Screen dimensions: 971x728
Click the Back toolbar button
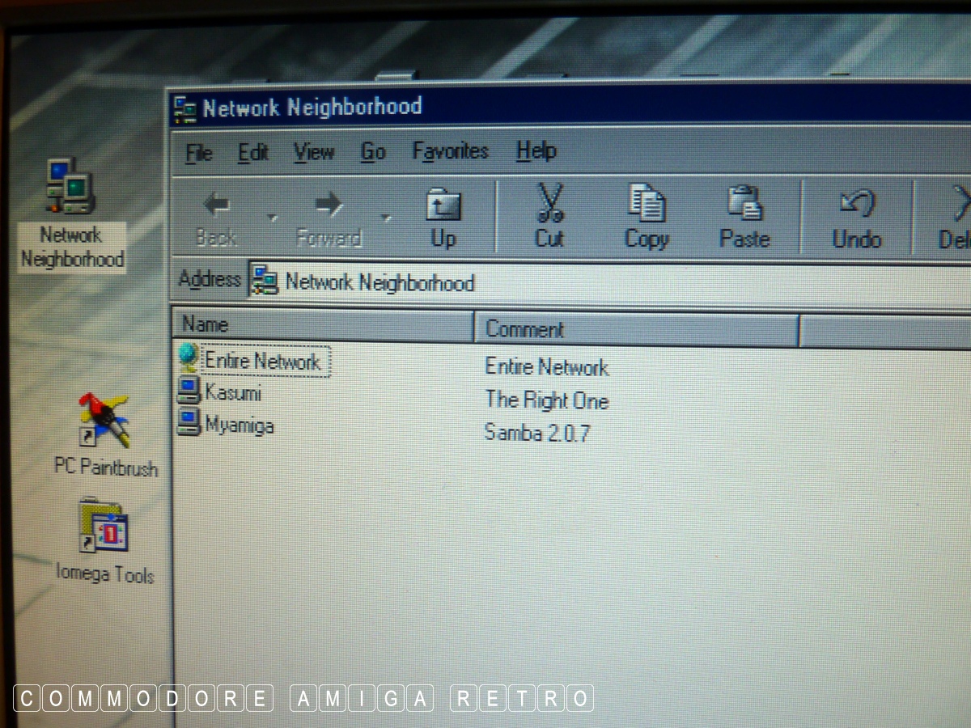click(216, 218)
